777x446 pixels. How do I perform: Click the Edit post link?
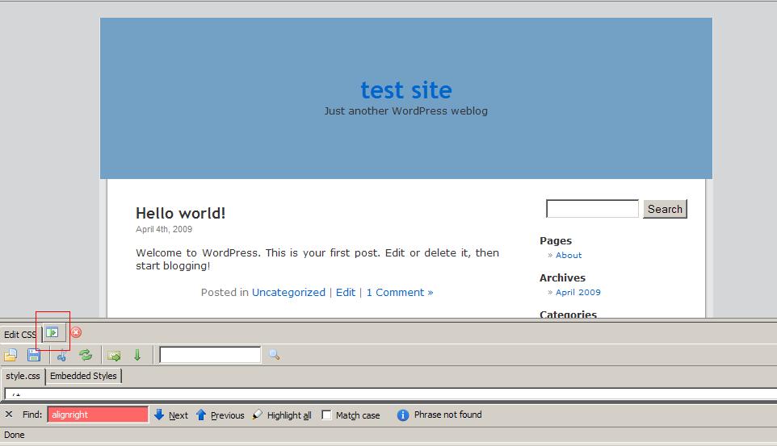pos(346,293)
